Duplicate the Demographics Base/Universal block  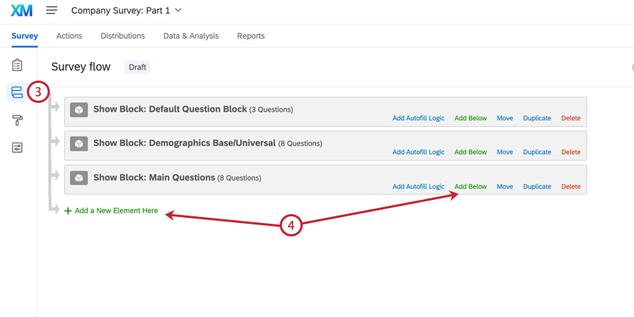[x=537, y=152]
